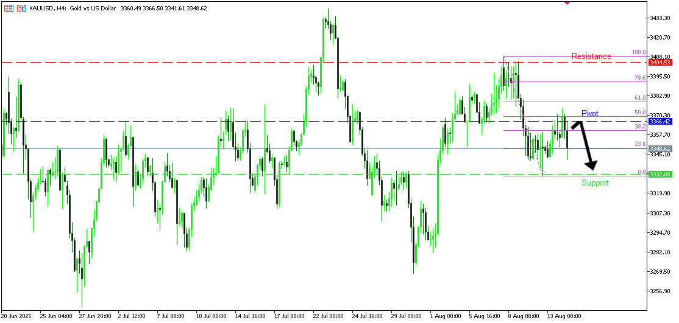Click the gray 3348.62 current price tag
This screenshot has height=323, width=679.
[x=659, y=149]
